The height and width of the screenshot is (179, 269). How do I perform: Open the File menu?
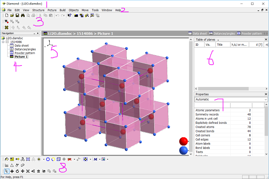click(9, 10)
